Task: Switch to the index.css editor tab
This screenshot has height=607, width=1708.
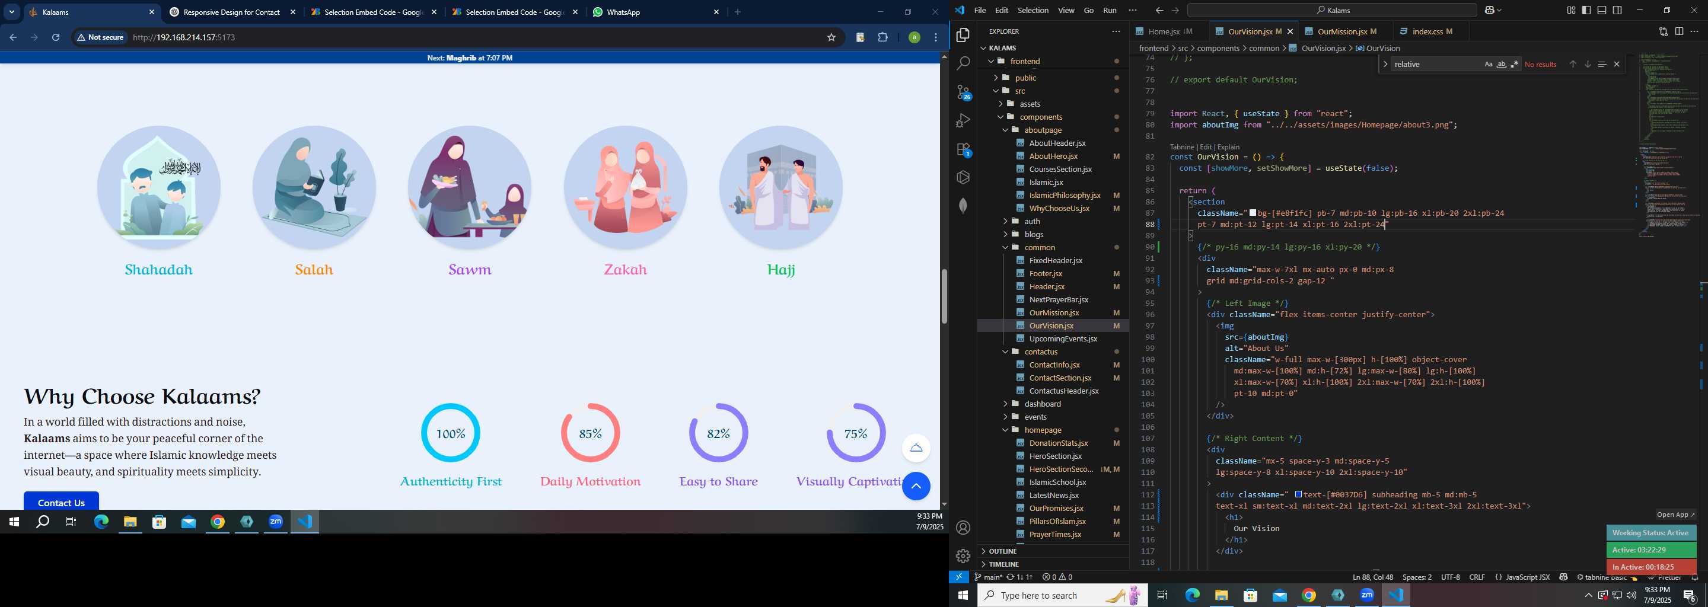Action: (x=1431, y=31)
